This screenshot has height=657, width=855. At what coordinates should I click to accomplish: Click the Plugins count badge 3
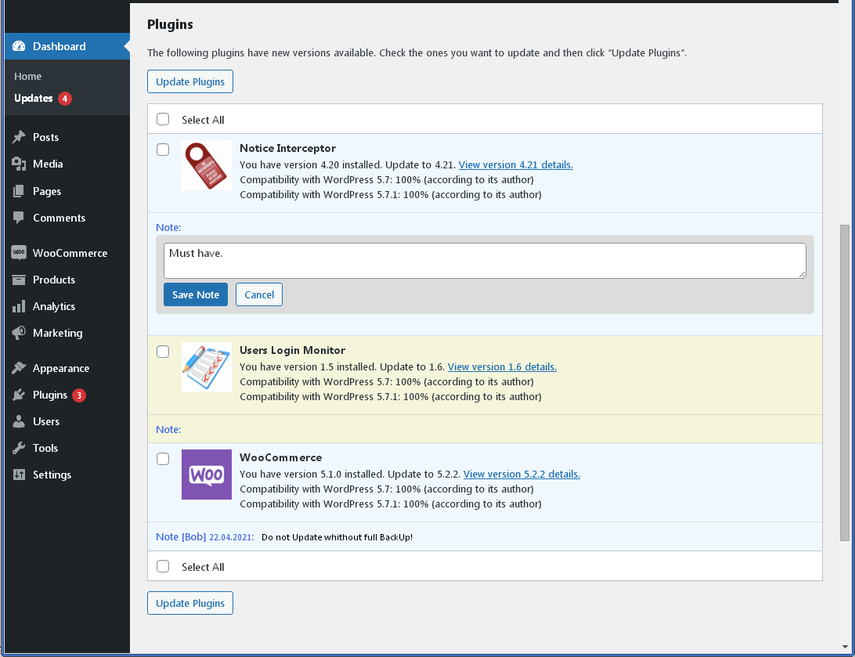(x=79, y=395)
